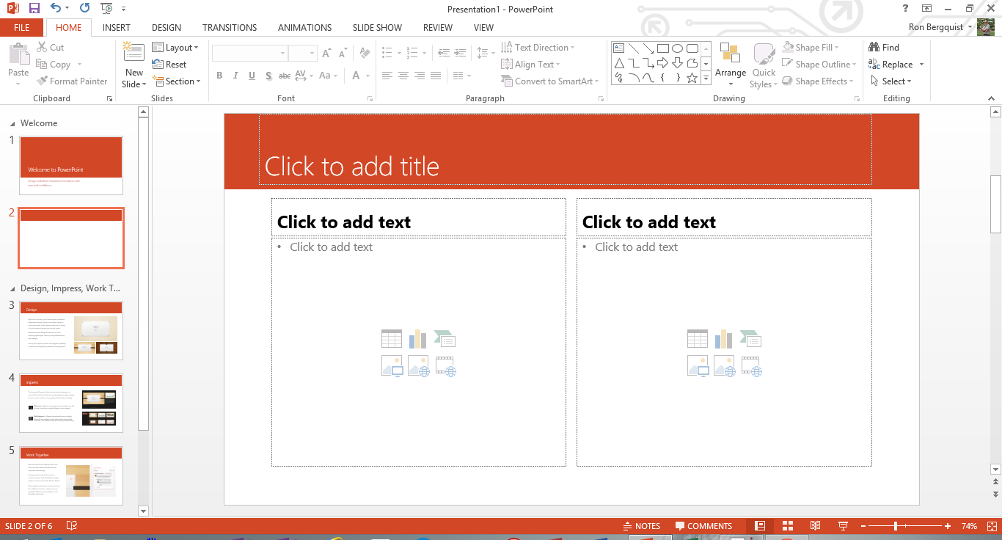Select the Slide Sorter view icon
1002x540 pixels.
click(788, 526)
